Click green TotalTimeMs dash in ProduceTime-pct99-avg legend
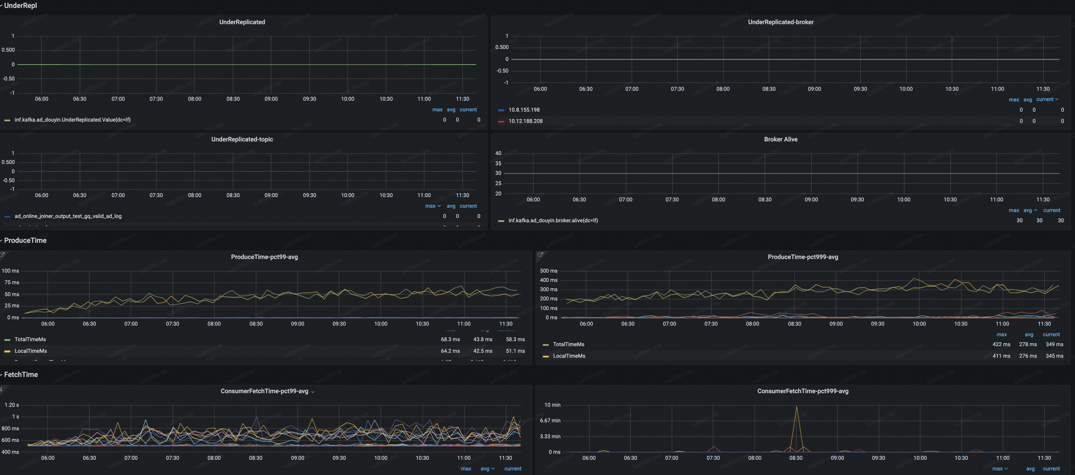Viewport: 1075px width, 475px height. (x=7, y=340)
